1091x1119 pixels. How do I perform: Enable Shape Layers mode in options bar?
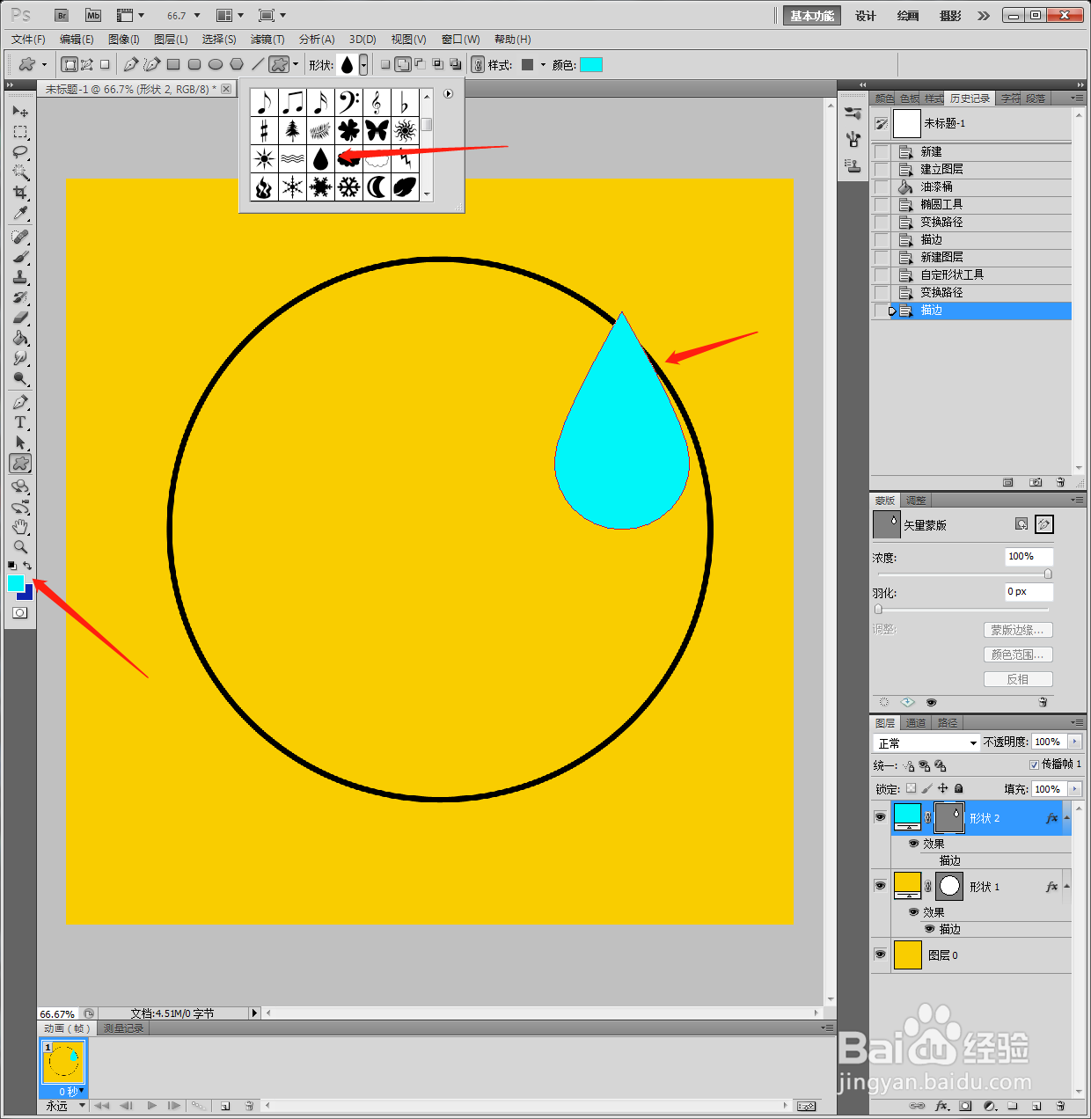point(69,64)
